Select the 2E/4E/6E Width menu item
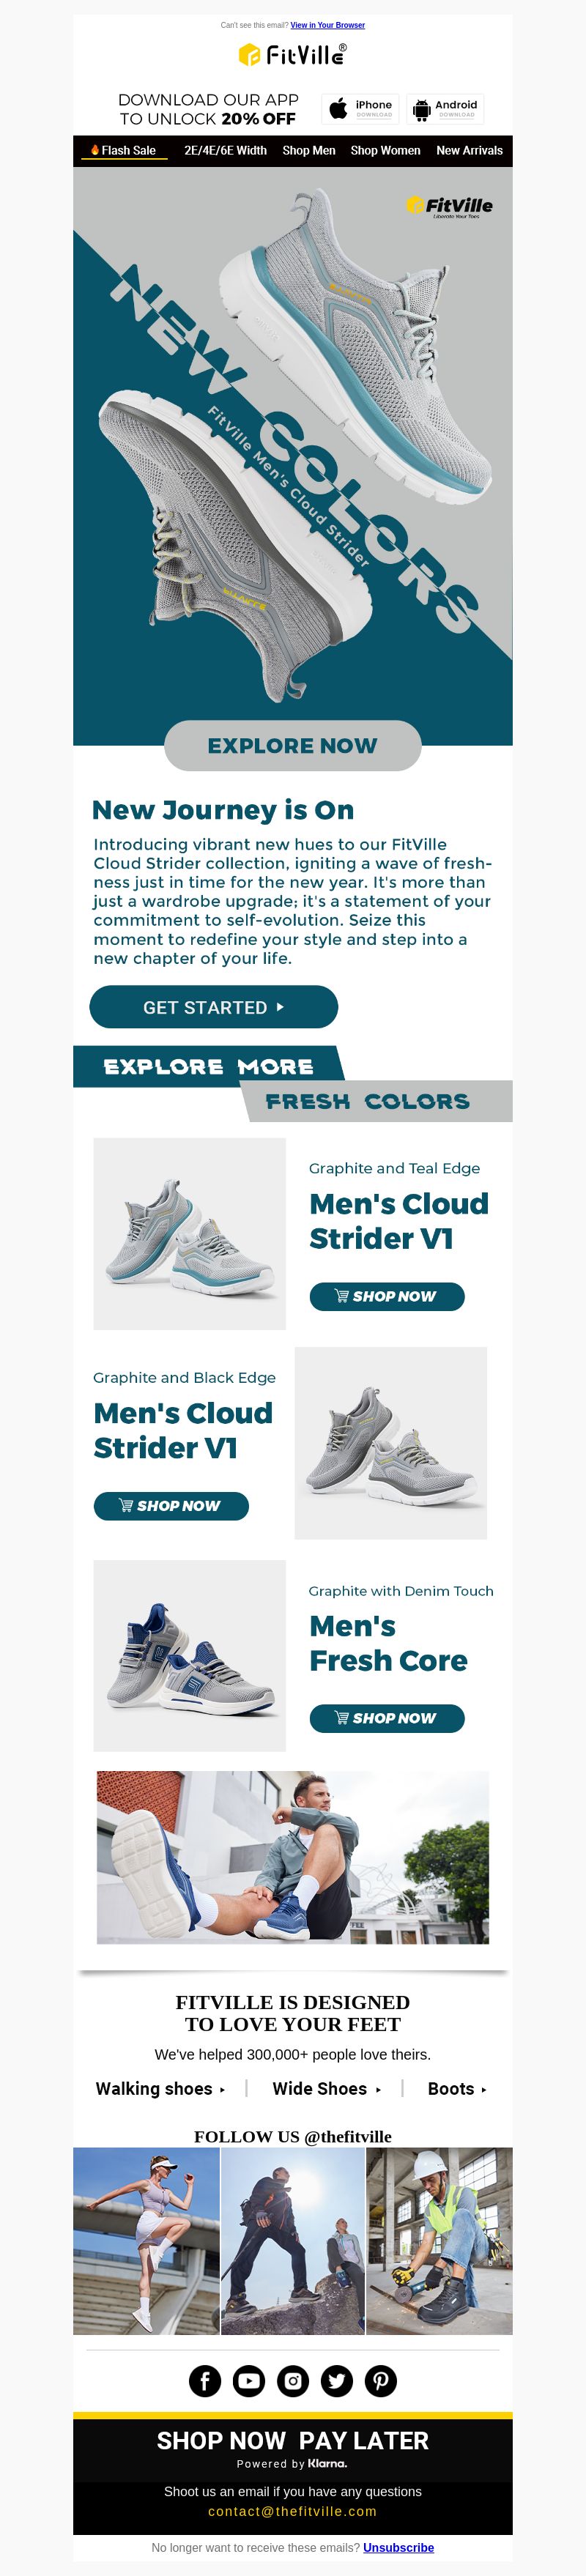This screenshot has height=2576, width=586. coord(225,150)
